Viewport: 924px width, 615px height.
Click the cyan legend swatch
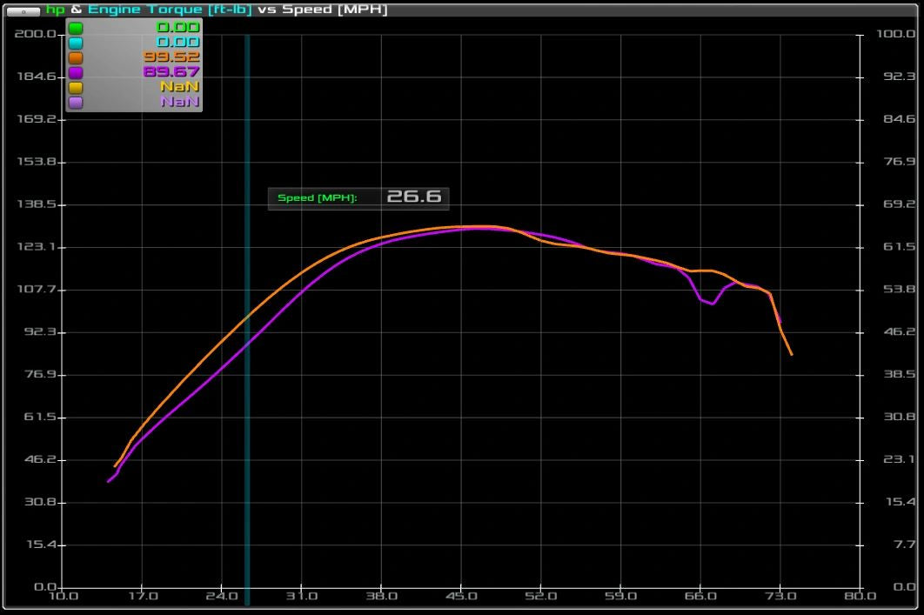point(76,43)
